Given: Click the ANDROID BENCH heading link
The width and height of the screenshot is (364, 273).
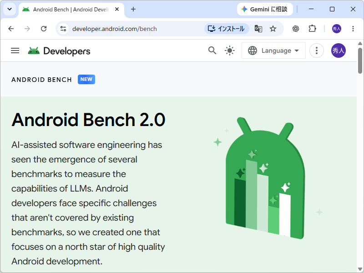Looking at the screenshot, I should tap(42, 80).
